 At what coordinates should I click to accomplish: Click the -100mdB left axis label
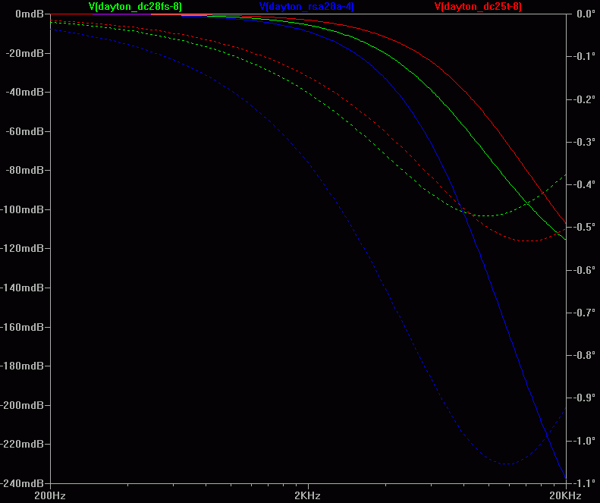point(22,209)
